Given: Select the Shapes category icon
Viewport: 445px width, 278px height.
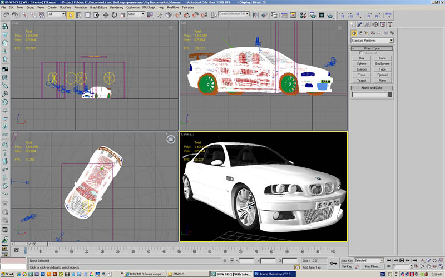Looking at the screenshot, I should click(x=360, y=33).
